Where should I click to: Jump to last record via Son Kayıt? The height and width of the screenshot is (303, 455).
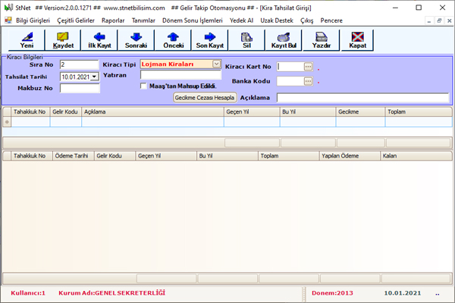pyautogui.click(x=210, y=39)
